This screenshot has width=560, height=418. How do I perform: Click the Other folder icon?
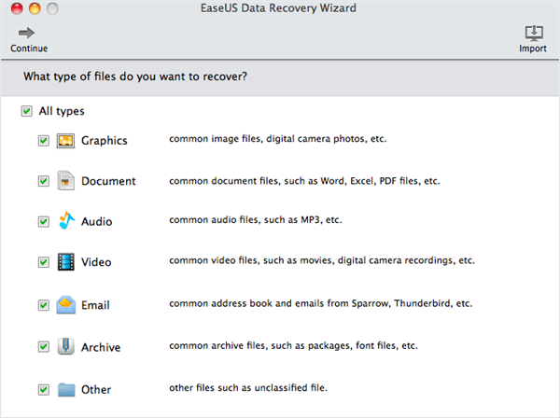(65, 389)
